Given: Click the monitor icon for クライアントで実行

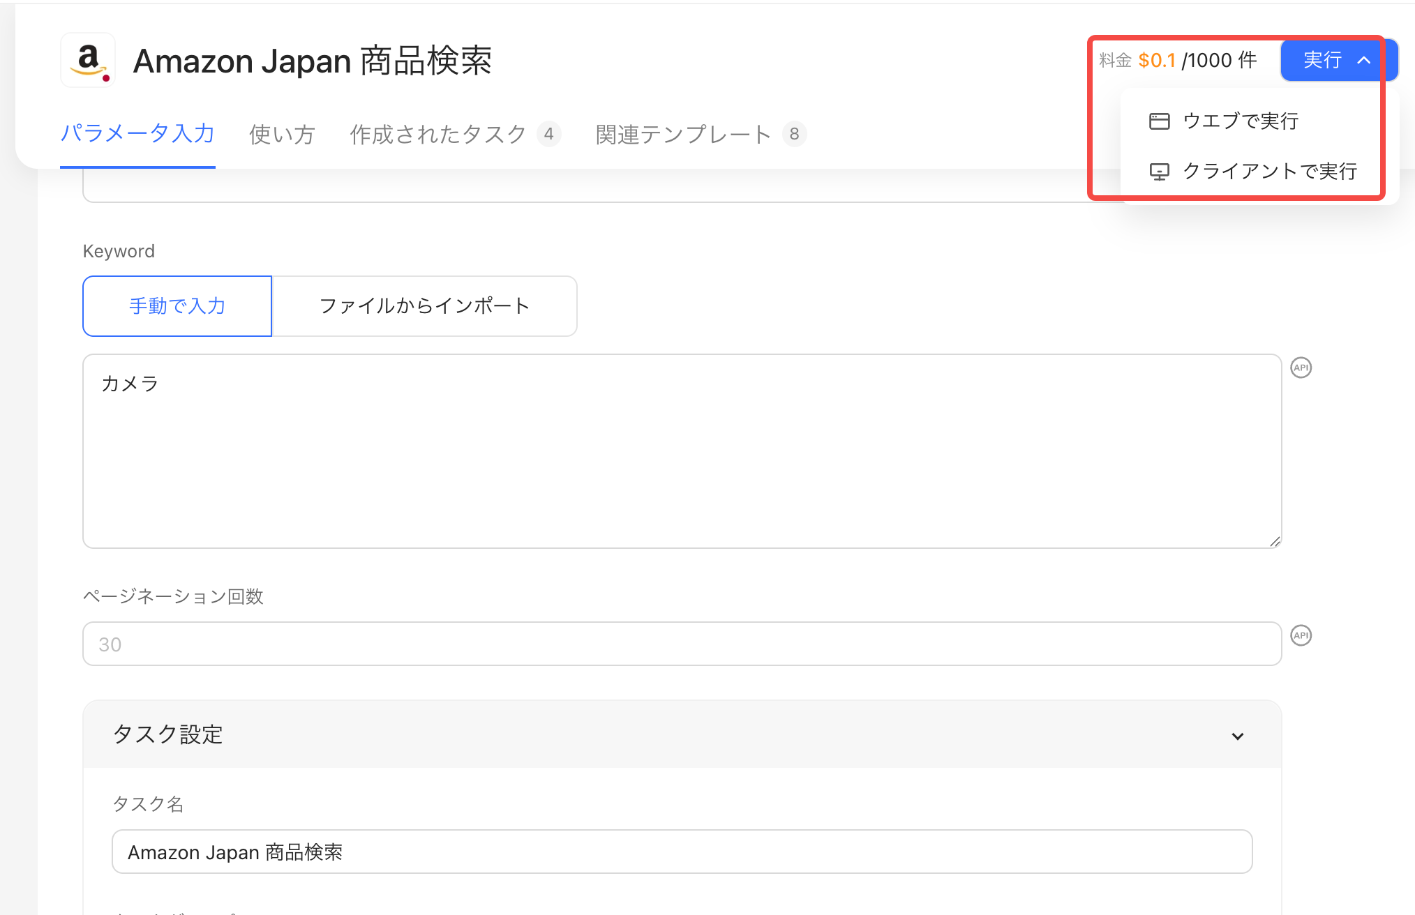Looking at the screenshot, I should 1159,172.
